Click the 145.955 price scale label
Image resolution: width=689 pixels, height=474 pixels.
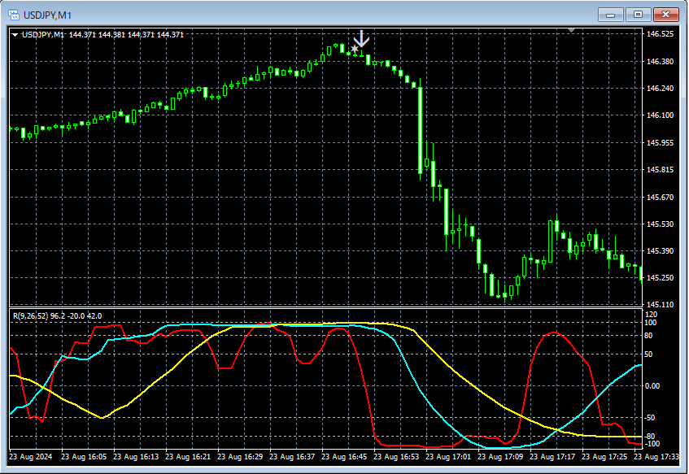[x=660, y=143]
